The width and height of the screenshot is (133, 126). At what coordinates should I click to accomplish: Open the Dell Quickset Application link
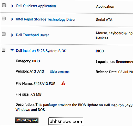36,6
